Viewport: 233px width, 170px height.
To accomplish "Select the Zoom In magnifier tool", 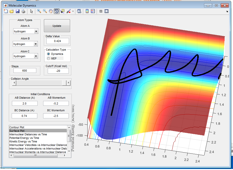I will coord(39,11).
